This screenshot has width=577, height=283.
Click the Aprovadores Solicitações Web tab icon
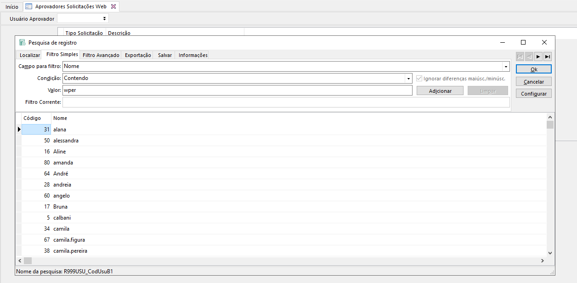point(29,6)
